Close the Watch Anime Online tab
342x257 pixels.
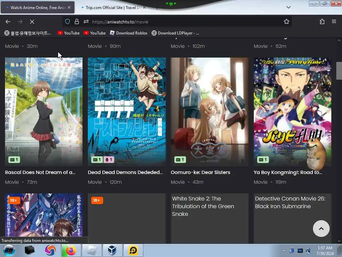click(69, 7)
